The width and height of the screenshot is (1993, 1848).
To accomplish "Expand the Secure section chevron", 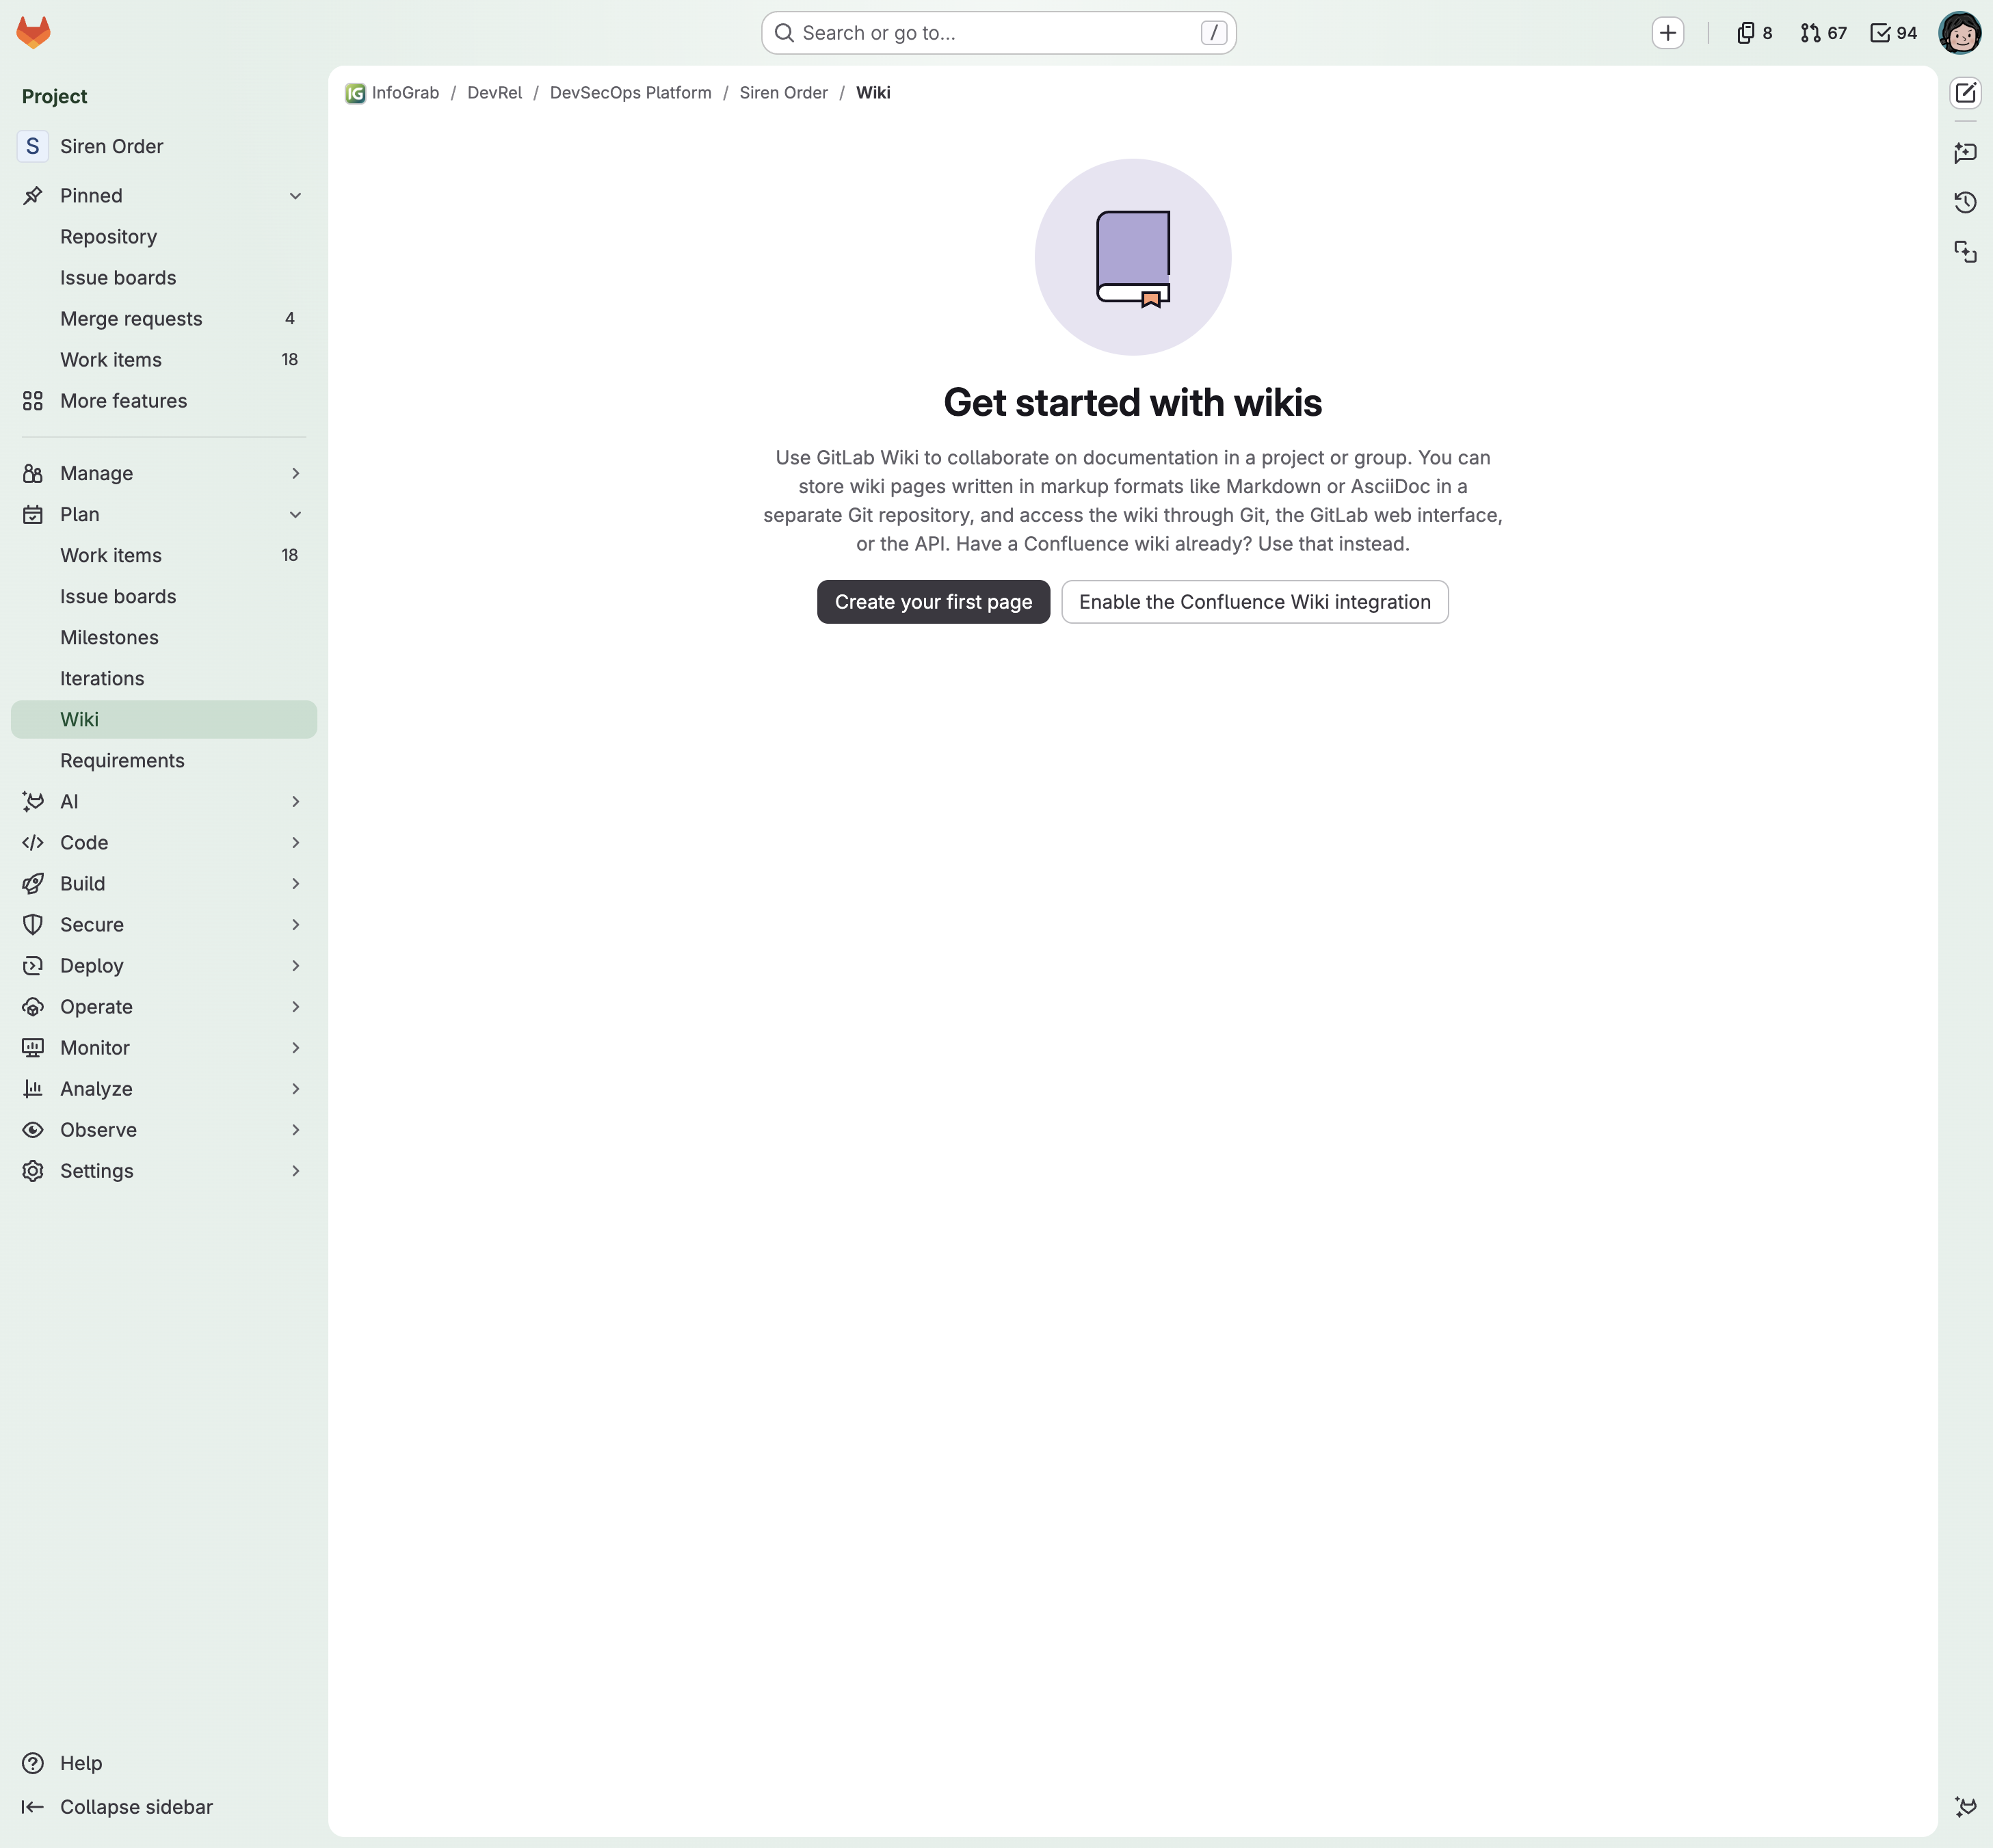I will [x=295, y=924].
